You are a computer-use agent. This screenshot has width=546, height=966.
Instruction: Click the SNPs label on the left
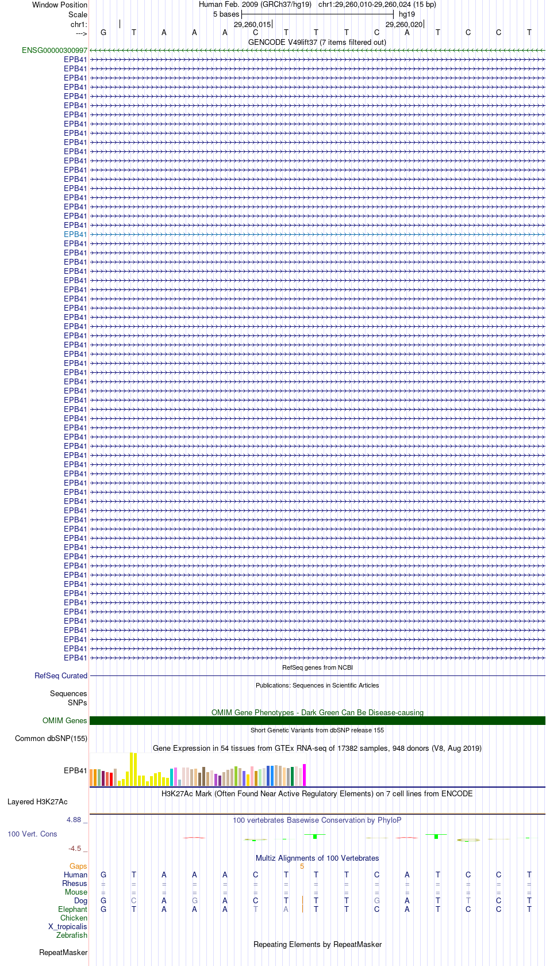pyautogui.click(x=77, y=703)
